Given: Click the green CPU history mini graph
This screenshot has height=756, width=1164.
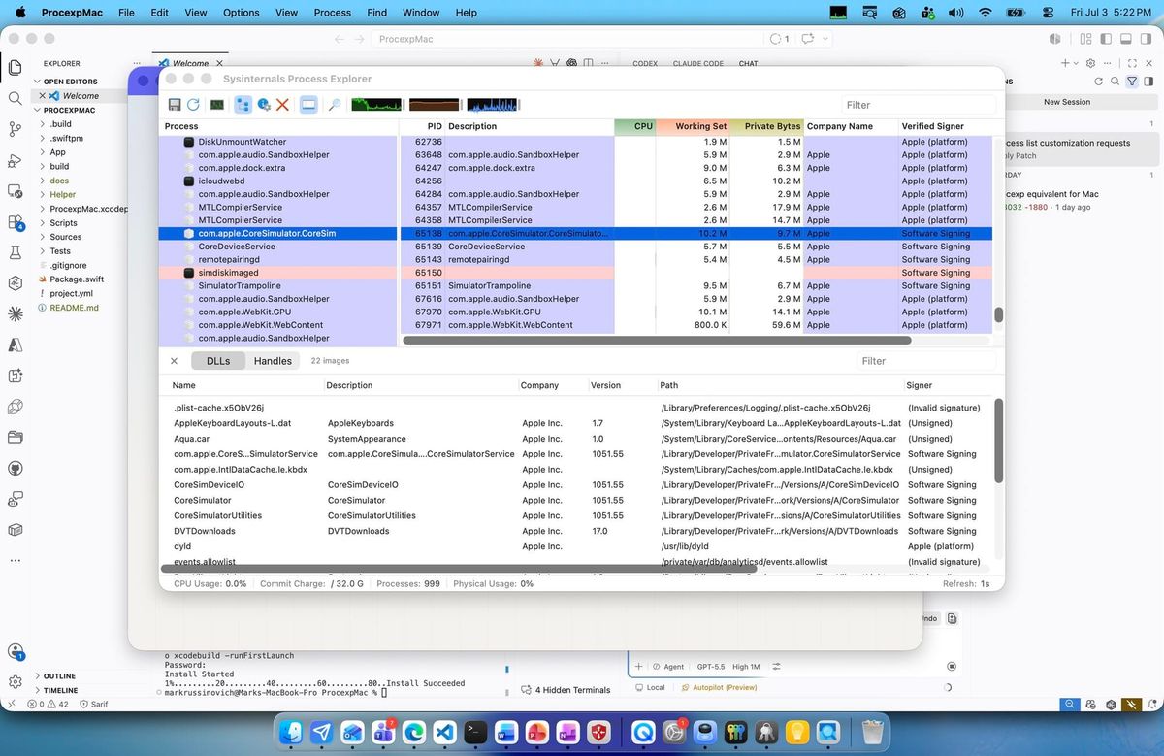Looking at the screenshot, I should (x=376, y=105).
